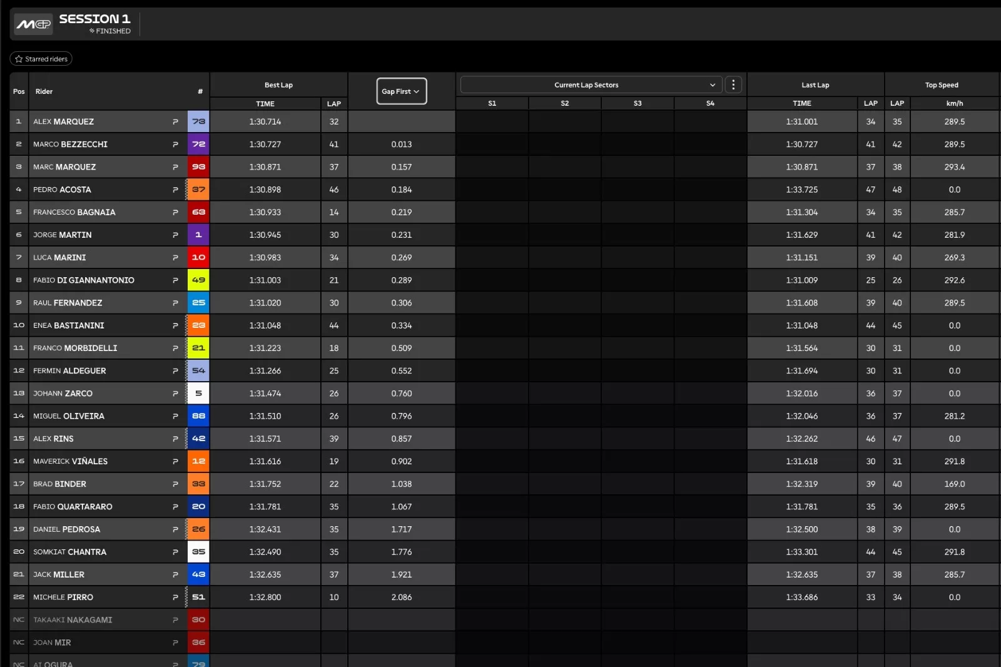1001x667 pixels.
Task: Click the SESSION 1 title
Action: point(94,19)
